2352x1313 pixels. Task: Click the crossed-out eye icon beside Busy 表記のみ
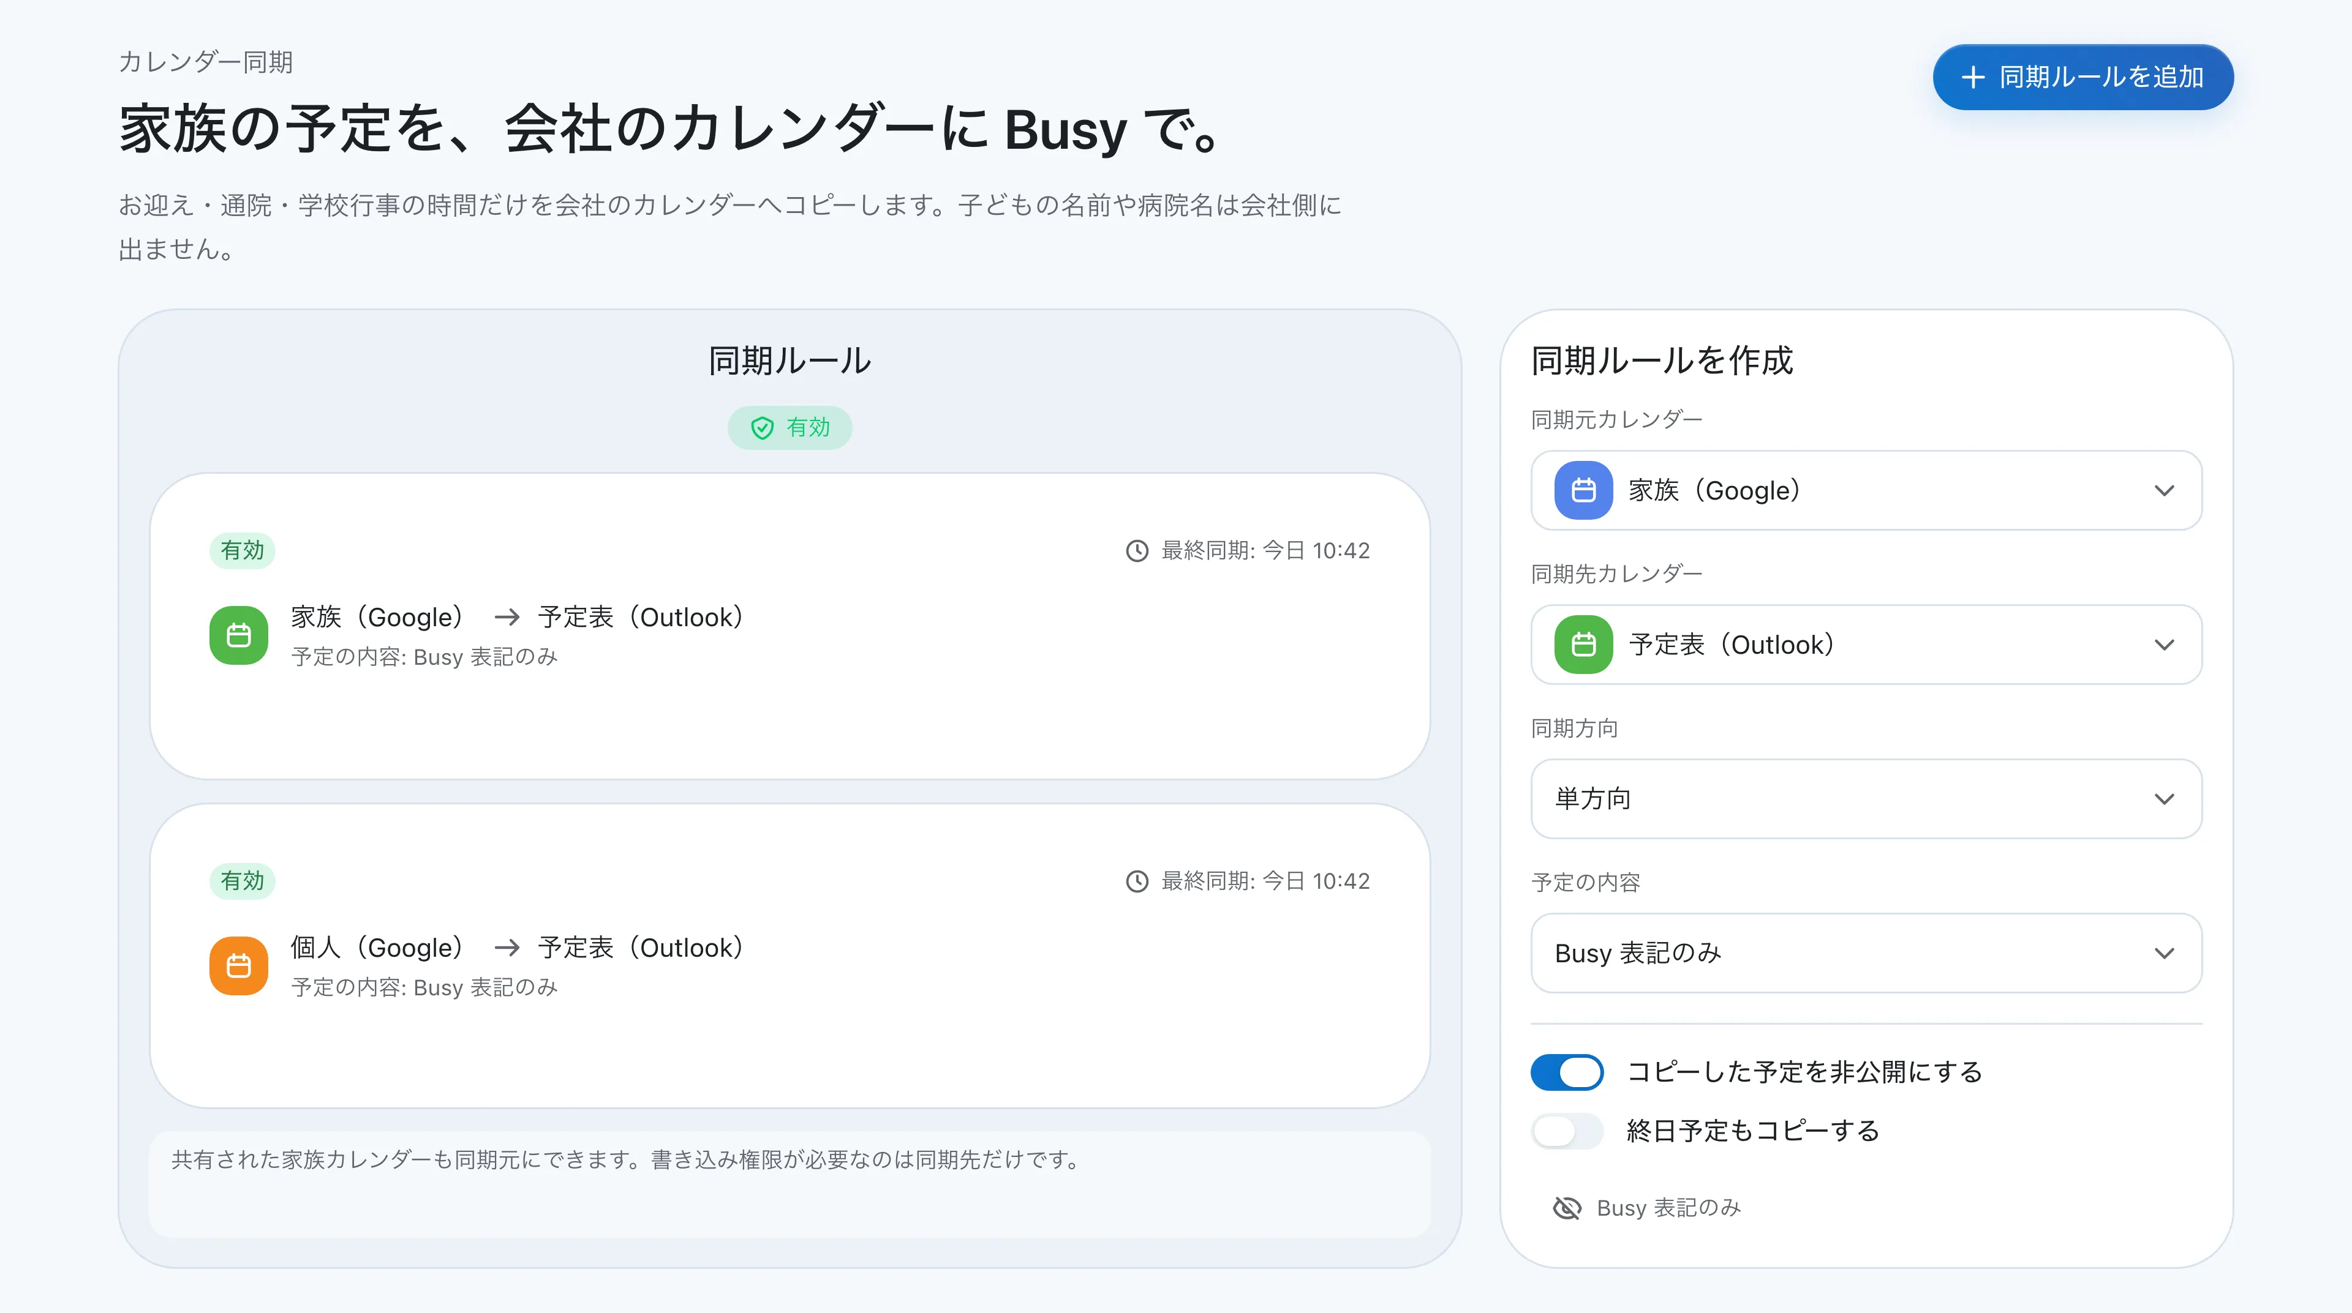(1567, 1207)
